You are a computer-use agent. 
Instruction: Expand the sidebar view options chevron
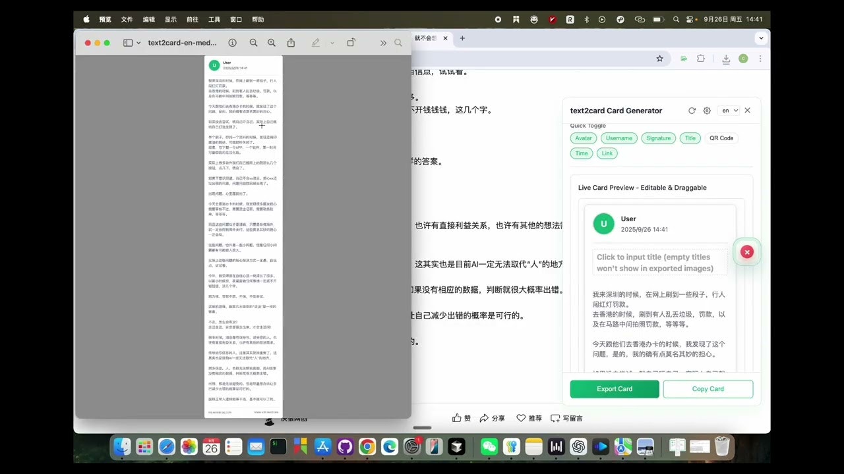tap(138, 43)
